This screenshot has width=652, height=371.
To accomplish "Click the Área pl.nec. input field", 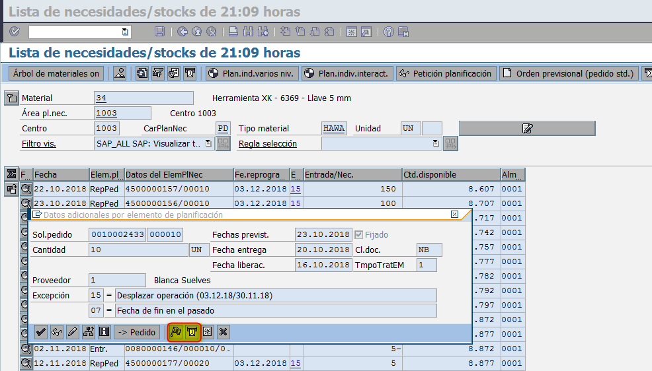I will [122, 114].
